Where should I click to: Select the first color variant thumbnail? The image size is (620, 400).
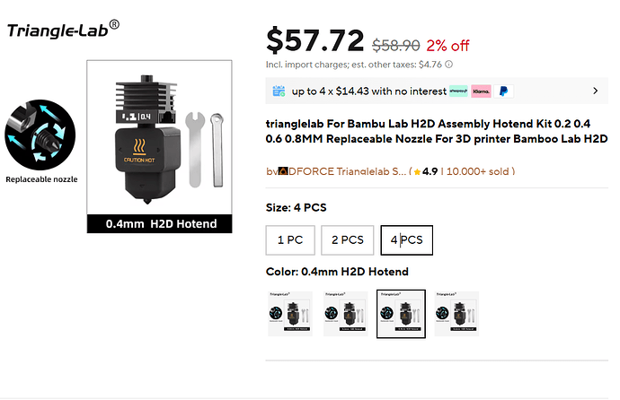290,314
